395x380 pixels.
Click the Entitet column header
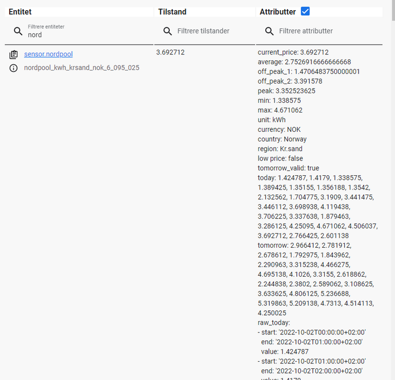click(x=20, y=12)
